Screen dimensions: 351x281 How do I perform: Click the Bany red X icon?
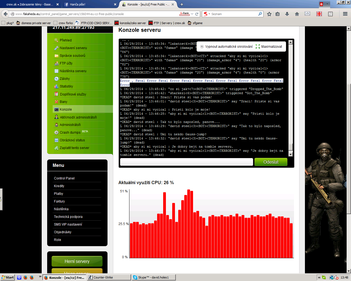tap(56, 102)
